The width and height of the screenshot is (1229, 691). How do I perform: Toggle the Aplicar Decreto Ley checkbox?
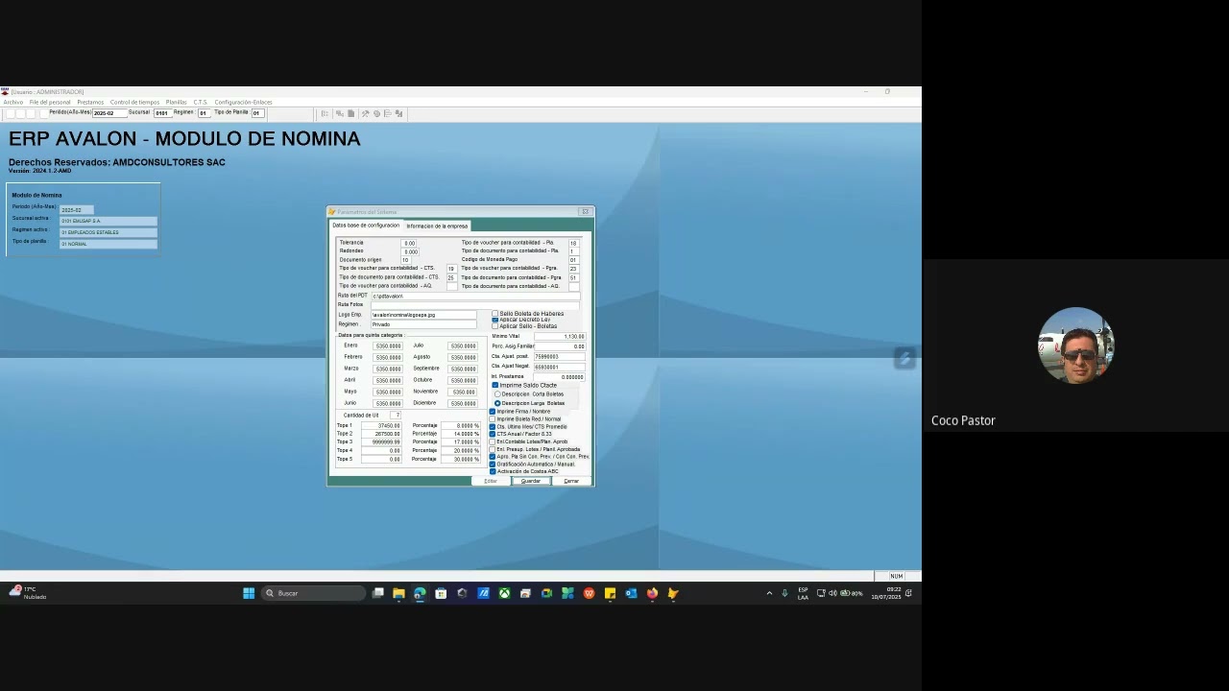click(x=495, y=320)
